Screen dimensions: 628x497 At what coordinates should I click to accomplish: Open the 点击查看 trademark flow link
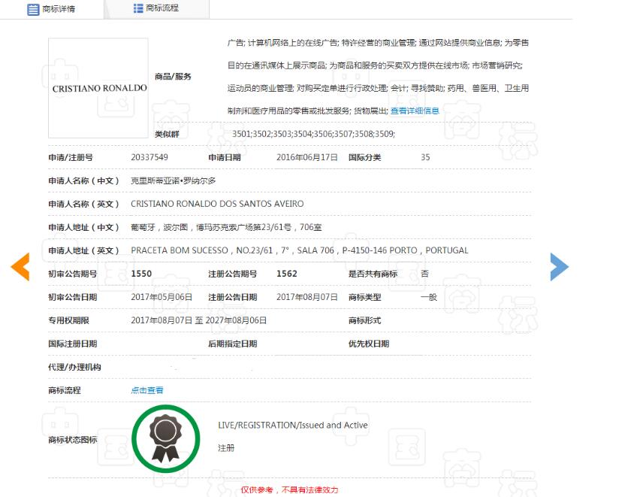(x=147, y=390)
